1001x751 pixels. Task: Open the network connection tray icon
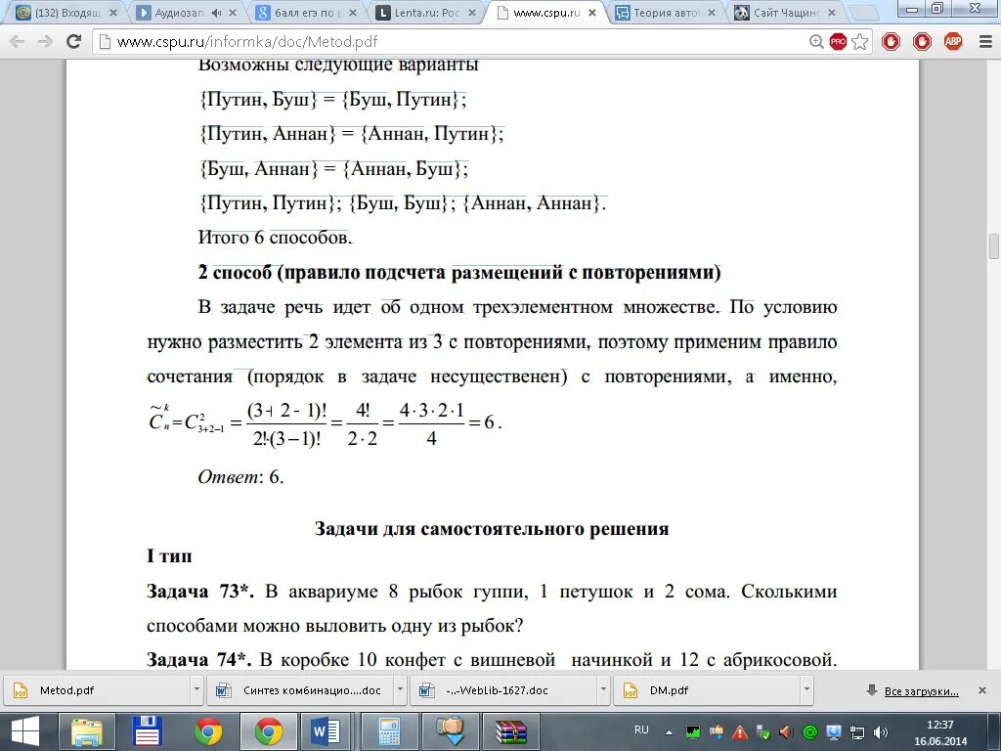(857, 732)
